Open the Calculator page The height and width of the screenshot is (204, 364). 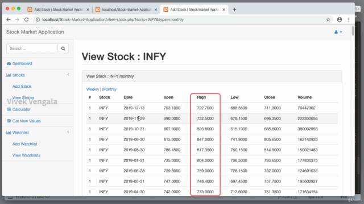pyautogui.click(x=22, y=109)
